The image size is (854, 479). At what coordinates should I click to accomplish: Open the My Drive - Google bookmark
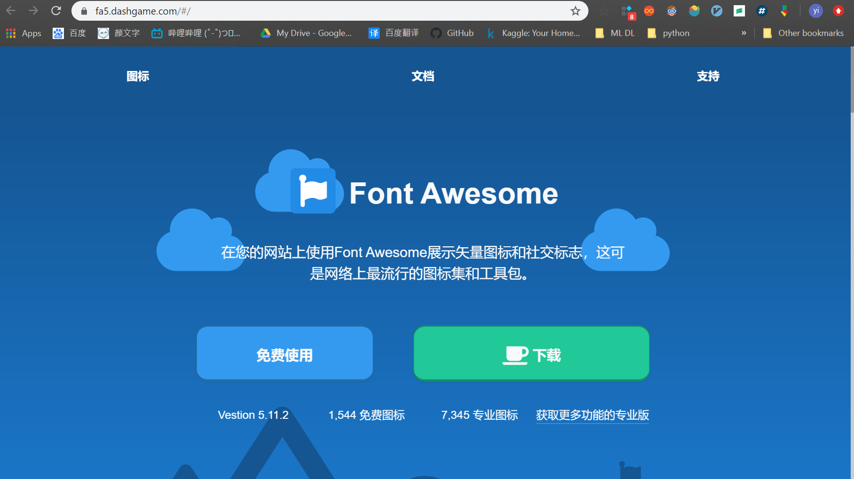(x=306, y=33)
